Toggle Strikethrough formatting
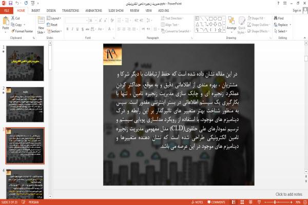Screen dimensions: 308x205 [87, 29]
